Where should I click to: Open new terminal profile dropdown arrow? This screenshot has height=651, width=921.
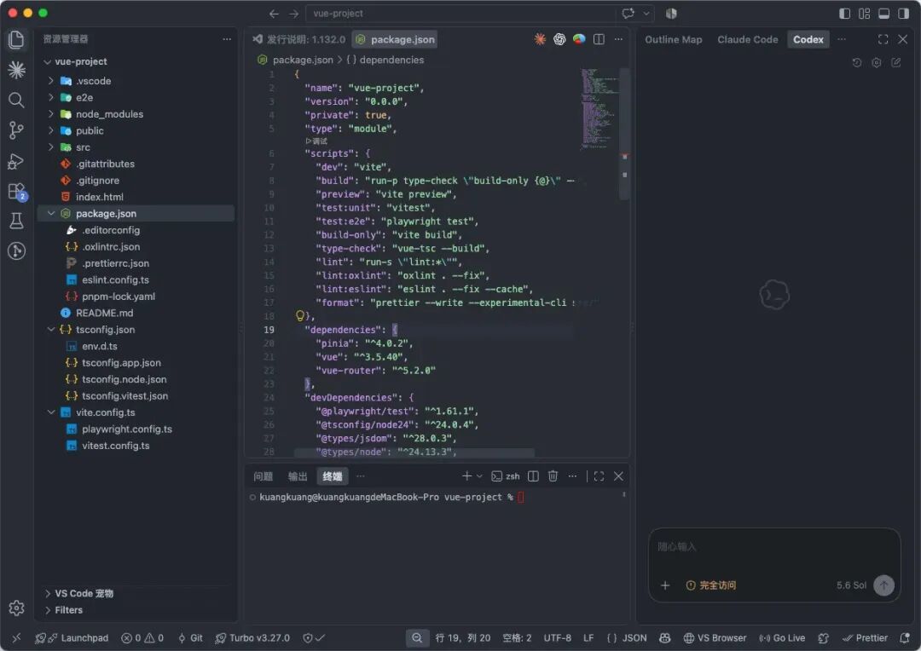(479, 476)
